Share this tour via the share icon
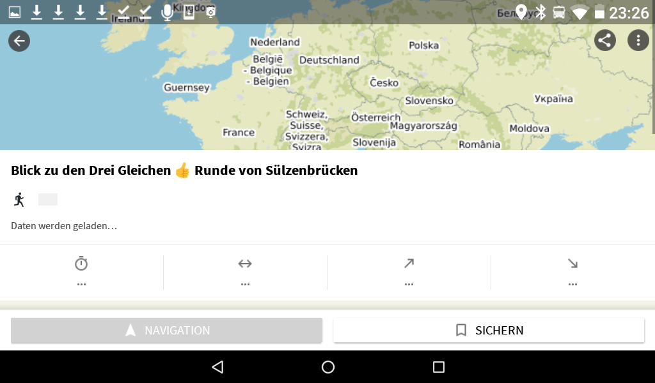Image resolution: width=655 pixels, height=383 pixels. coord(605,41)
